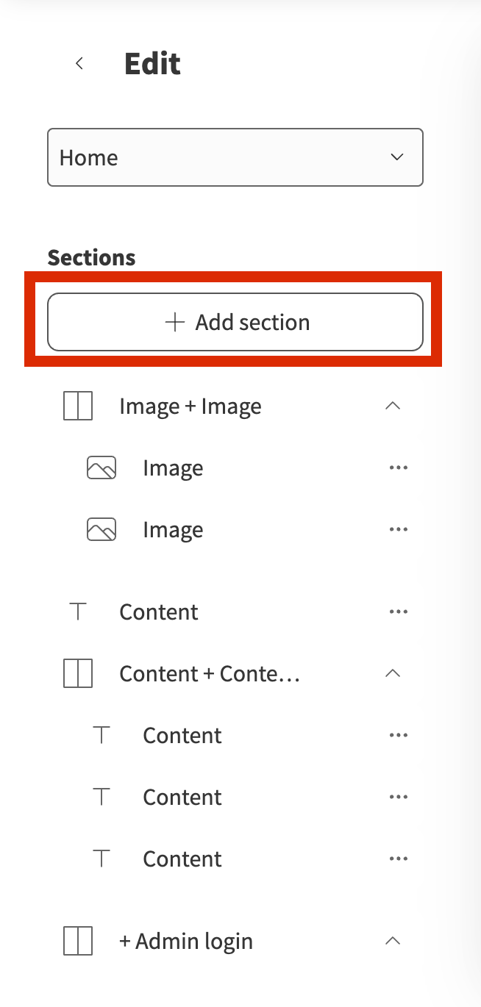Click the column layout icon for Content + Conte…
481x1007 pixels.
78,673
